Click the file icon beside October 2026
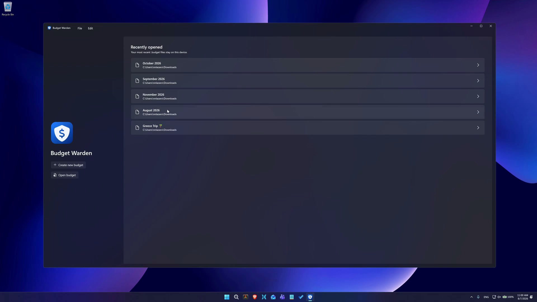The height and width of the screenshot is (302, 537). coord(137,65)
